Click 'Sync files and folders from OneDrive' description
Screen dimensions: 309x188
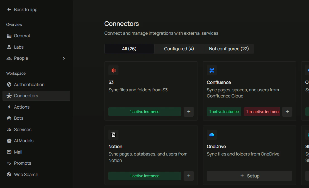(243, 154)
